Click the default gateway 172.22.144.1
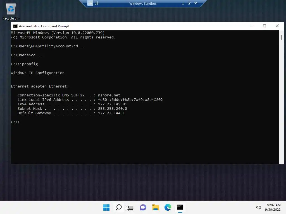 (111, 113)
